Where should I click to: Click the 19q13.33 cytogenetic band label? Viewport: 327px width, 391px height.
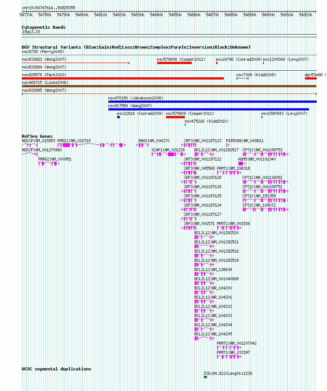coord(31,32)
